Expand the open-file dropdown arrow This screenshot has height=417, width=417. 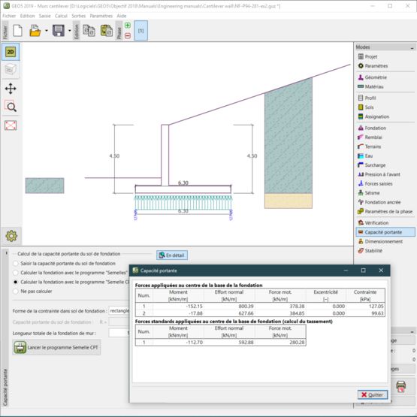coord(47,31)
